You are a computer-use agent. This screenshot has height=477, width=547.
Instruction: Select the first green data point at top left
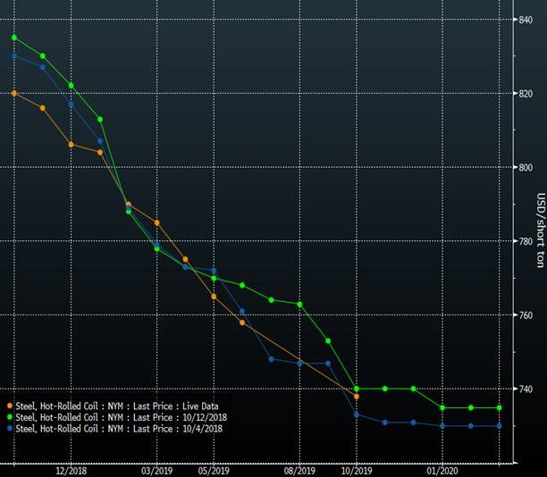click(14, 38)
